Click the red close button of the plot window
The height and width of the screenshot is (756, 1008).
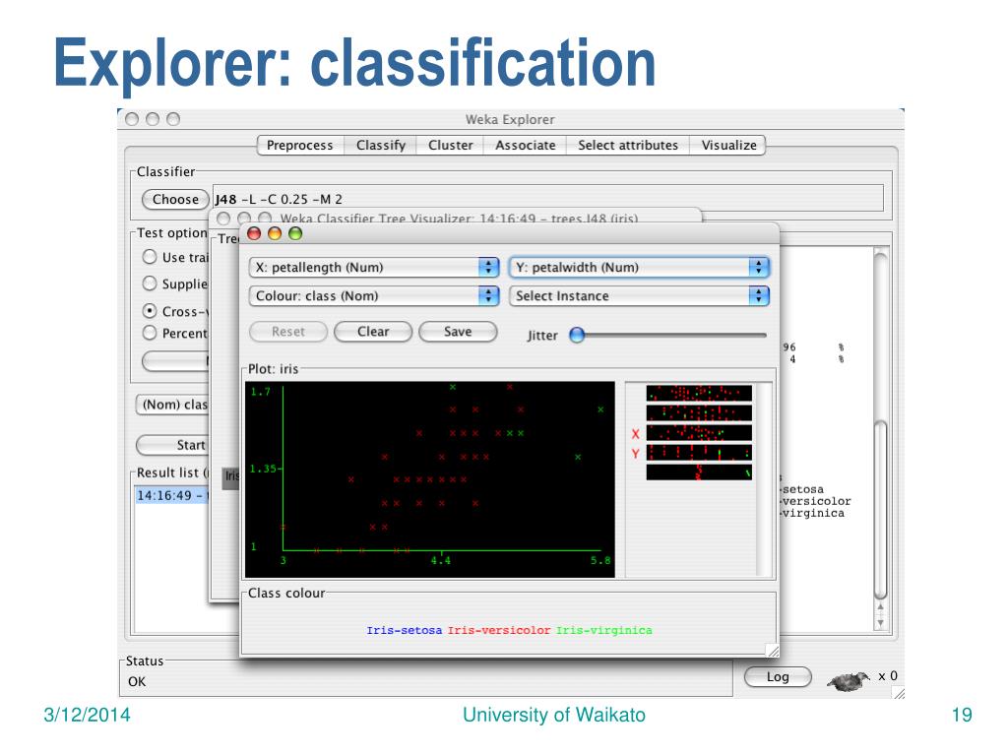click(x=254, y=233)
